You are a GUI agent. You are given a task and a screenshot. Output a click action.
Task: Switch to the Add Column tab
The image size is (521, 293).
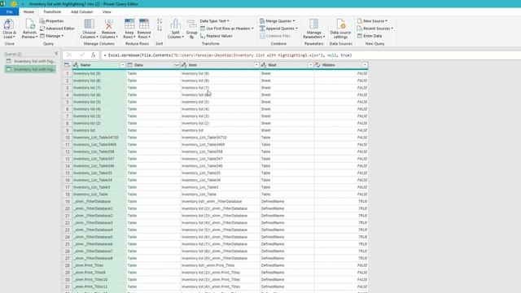pos(81,12)
